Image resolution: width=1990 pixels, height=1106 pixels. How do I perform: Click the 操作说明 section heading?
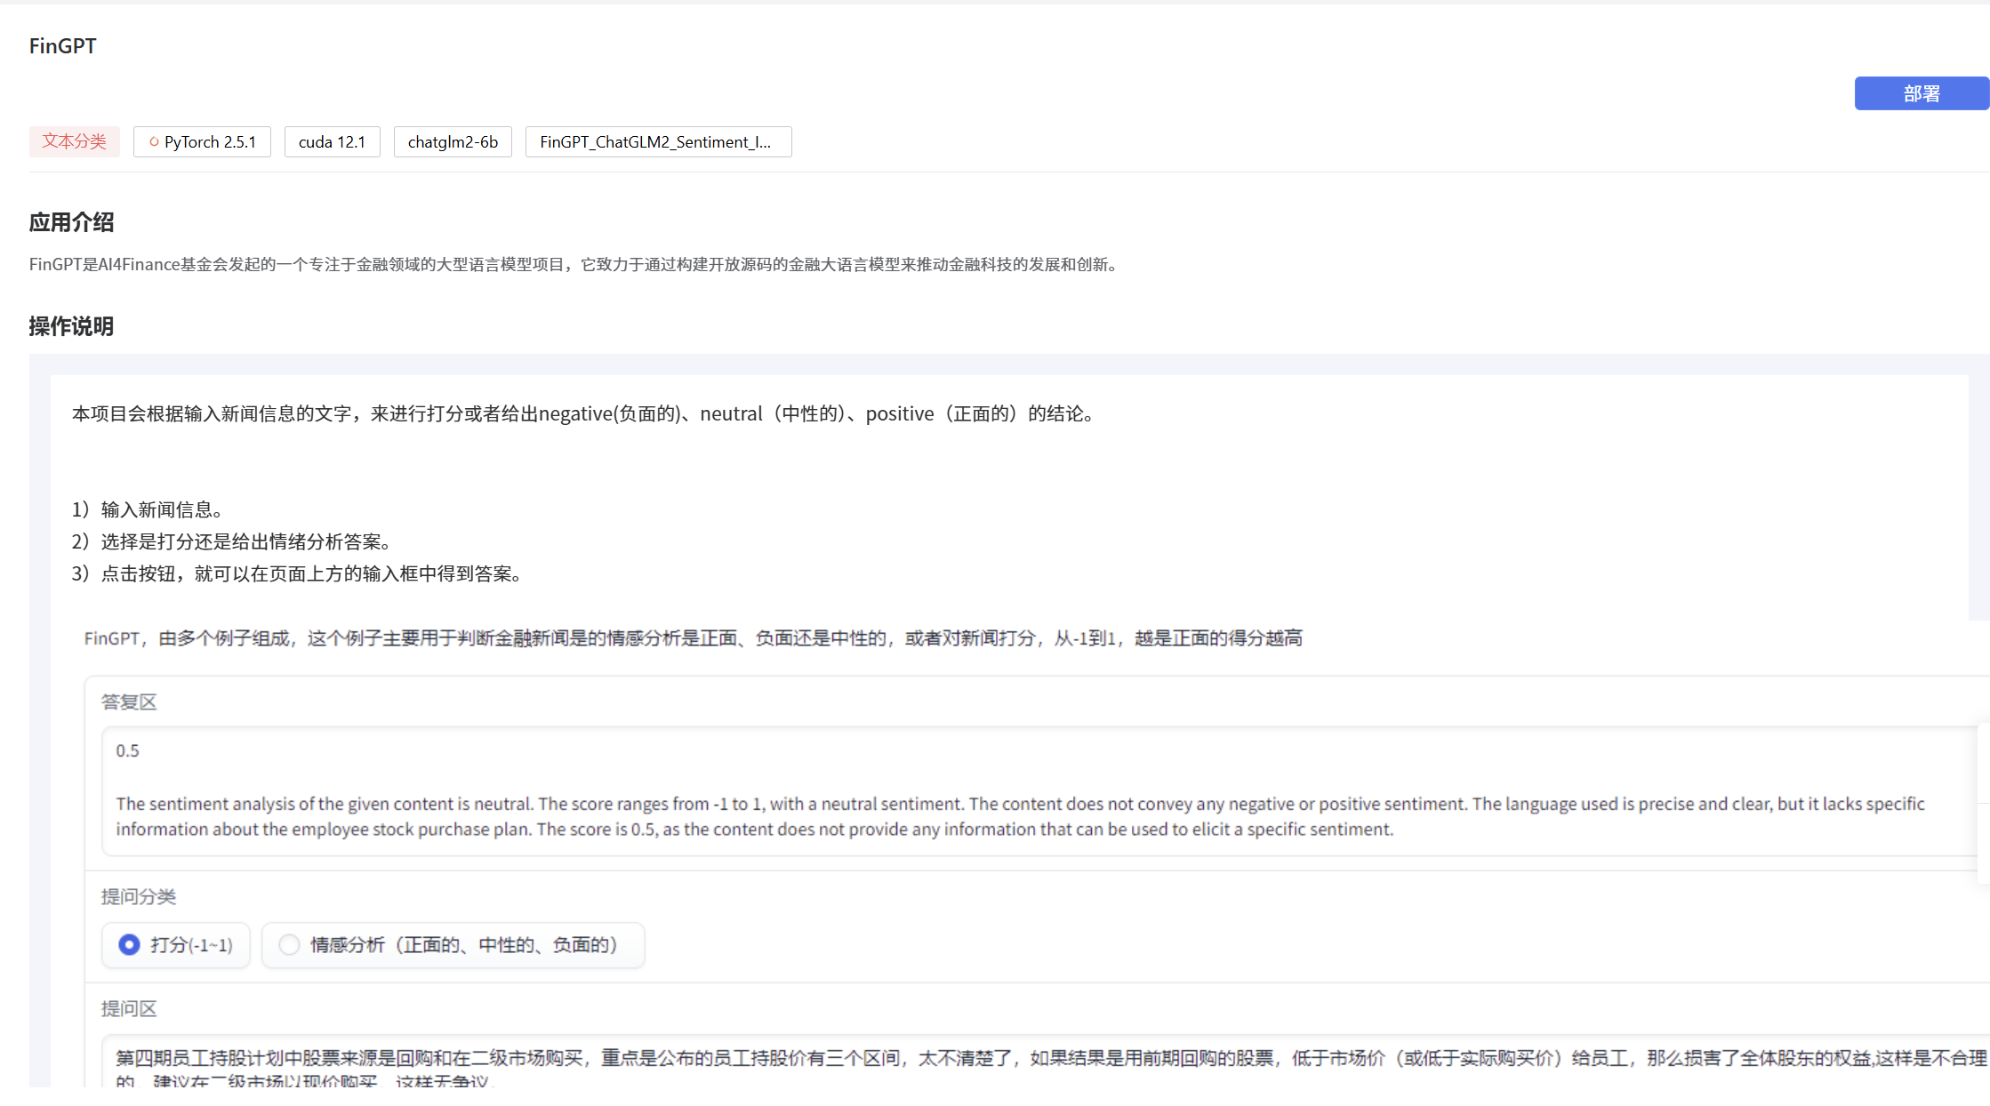tap(71, 326)
